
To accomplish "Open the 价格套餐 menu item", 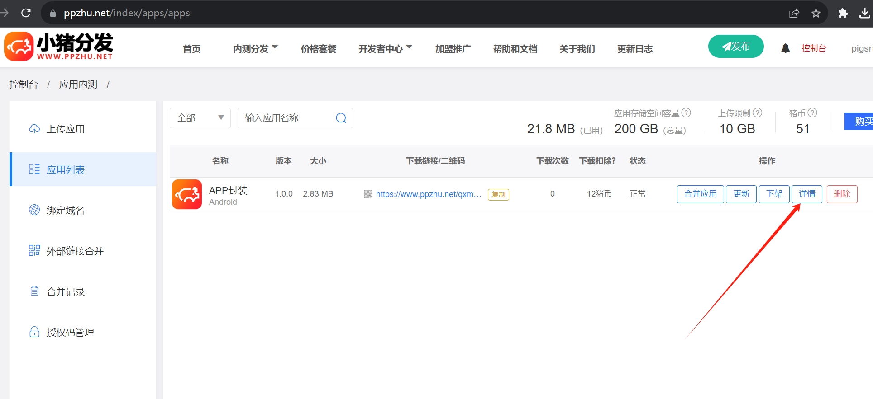I will 319,49.
